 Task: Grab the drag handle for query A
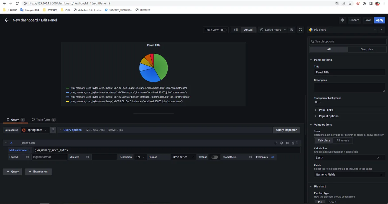coord(297,143)
